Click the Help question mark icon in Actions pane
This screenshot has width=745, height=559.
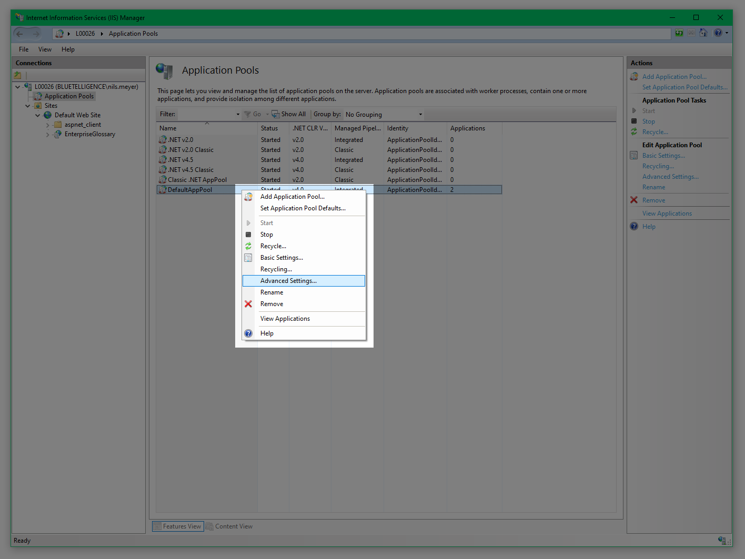coord(634,227)
